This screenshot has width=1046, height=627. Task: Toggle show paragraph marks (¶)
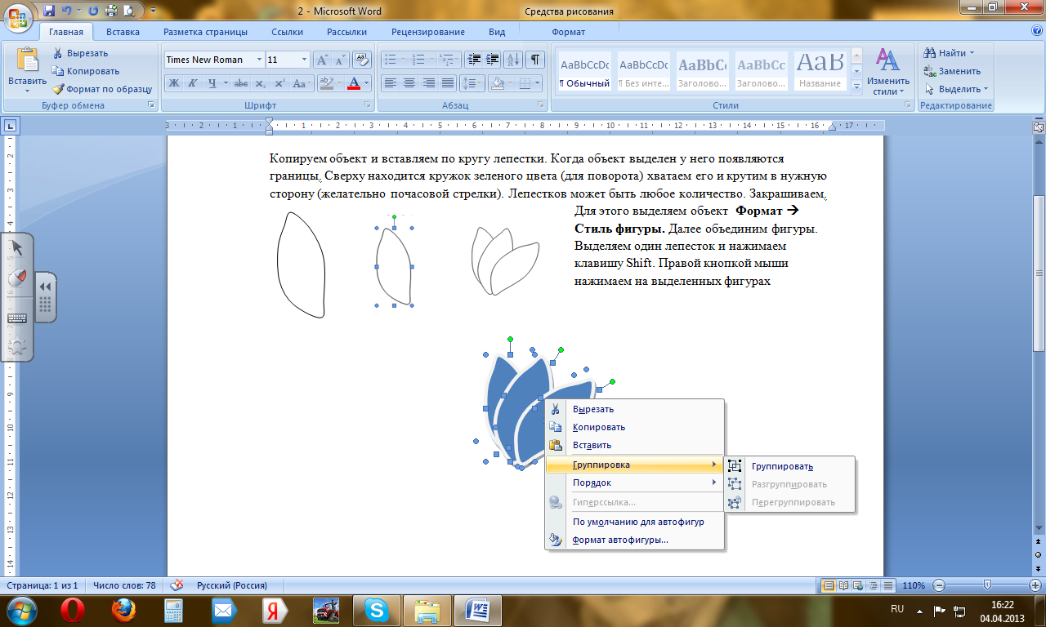534,60
